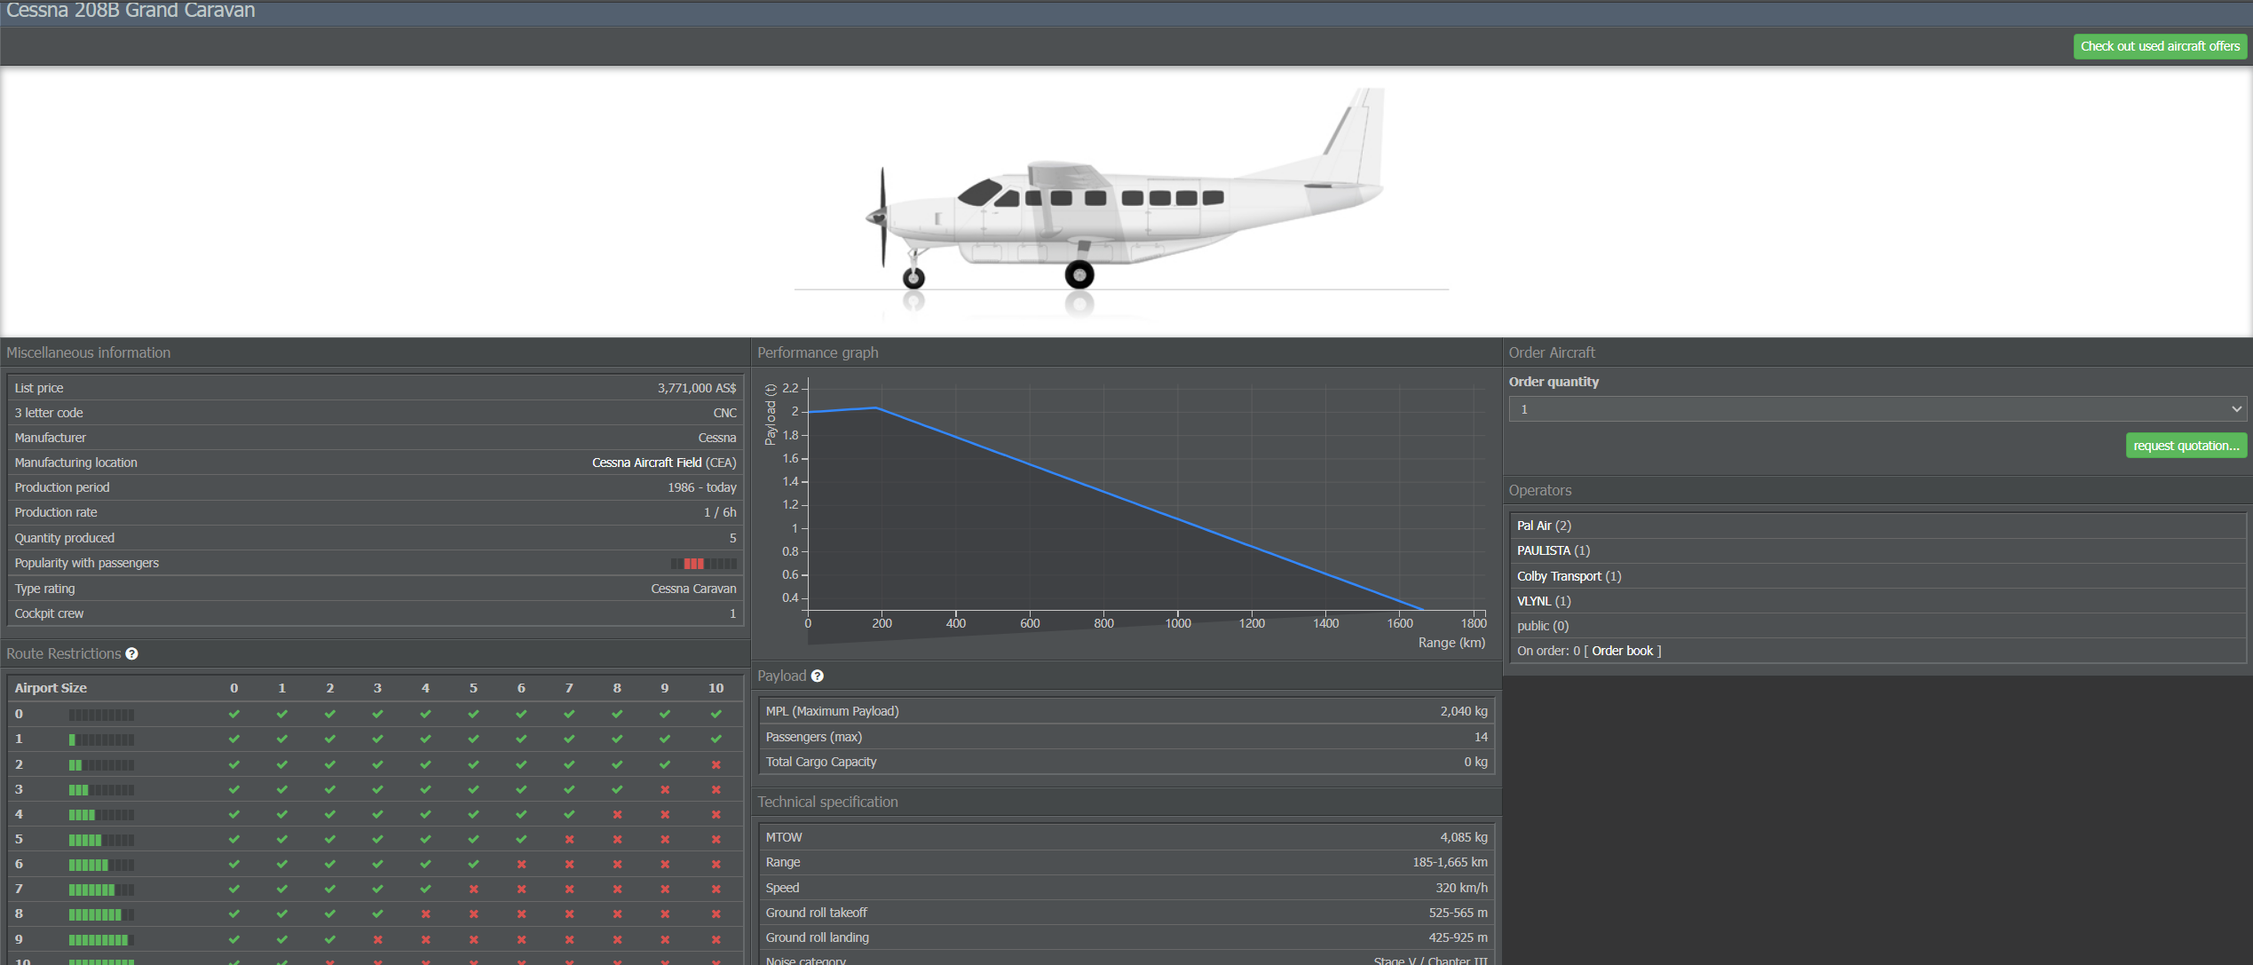The image size is (2253, 965).
Task: Click the red cross in row 7 column 5
Action: [x=473, y=889]
